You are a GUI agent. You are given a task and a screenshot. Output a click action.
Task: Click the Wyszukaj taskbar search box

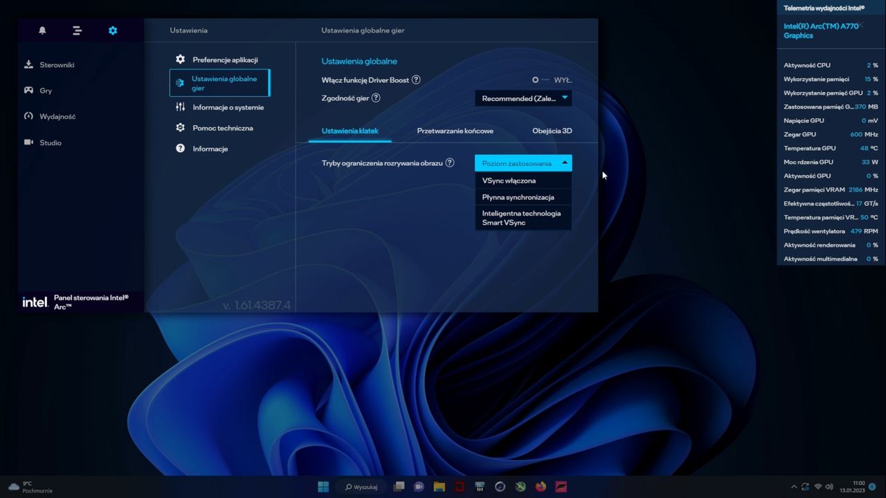(x=361, y=487)
